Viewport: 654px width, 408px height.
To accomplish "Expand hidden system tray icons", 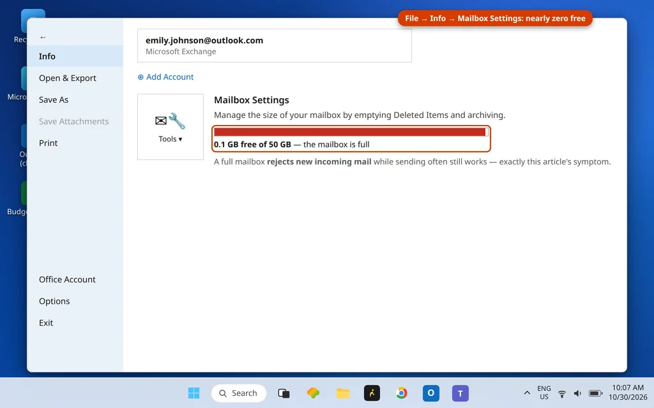I will coord(527,393).
